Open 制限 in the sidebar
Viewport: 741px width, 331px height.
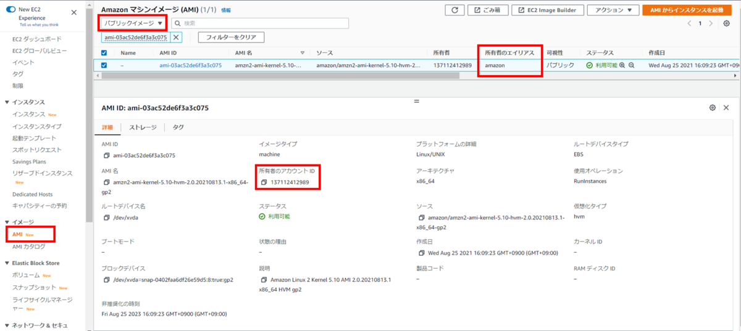18,86
